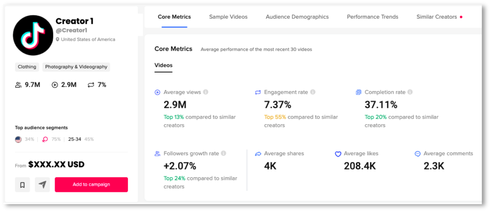Select the Videos sub-tab
This screenshot has height=212, width=491.
pos(163,65)
